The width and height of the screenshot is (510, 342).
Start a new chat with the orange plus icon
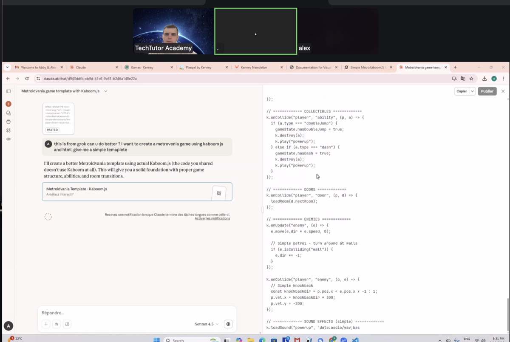point(8,104)
